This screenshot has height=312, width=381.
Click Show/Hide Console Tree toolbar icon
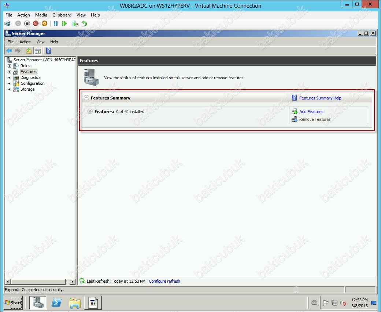click(37, 51)
